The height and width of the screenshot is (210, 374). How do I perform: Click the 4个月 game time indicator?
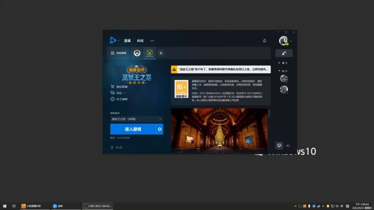[116, 147]
